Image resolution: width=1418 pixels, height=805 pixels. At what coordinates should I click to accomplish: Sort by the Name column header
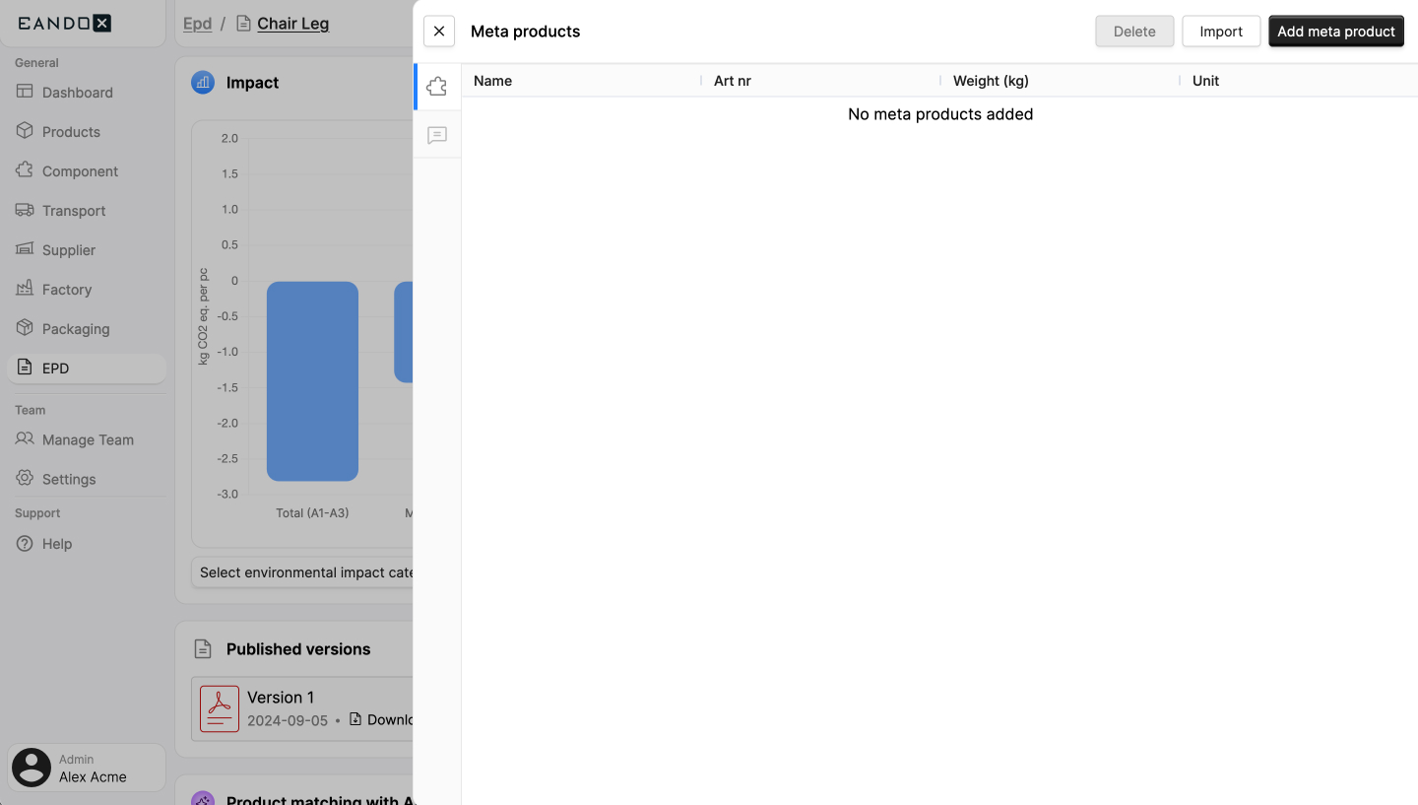[492, 81]
